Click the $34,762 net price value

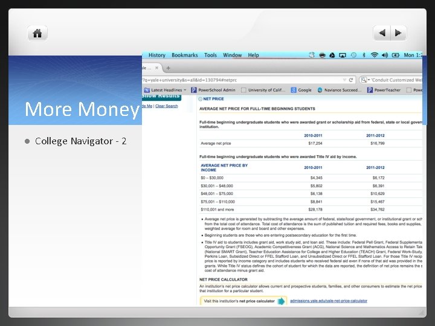click(377, 209)
